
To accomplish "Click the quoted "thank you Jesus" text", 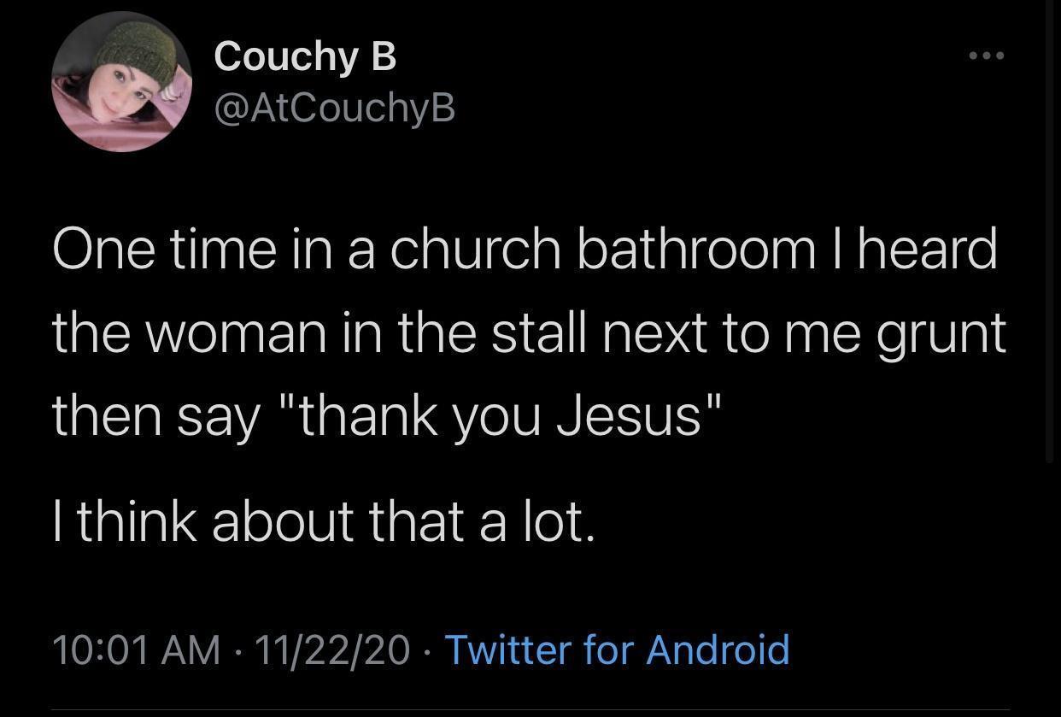I will (x=511, y=415).
